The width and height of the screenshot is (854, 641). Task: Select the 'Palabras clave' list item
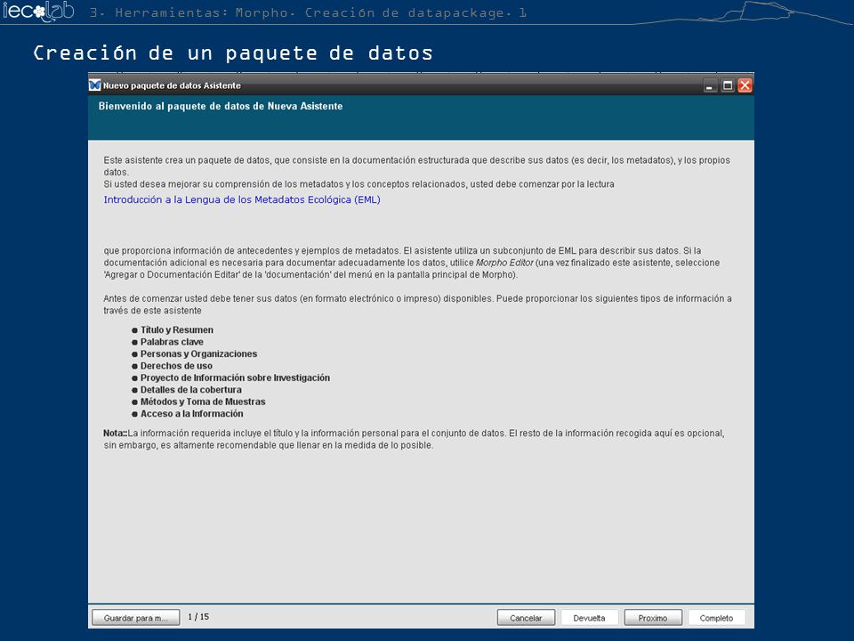coord(172,342)
